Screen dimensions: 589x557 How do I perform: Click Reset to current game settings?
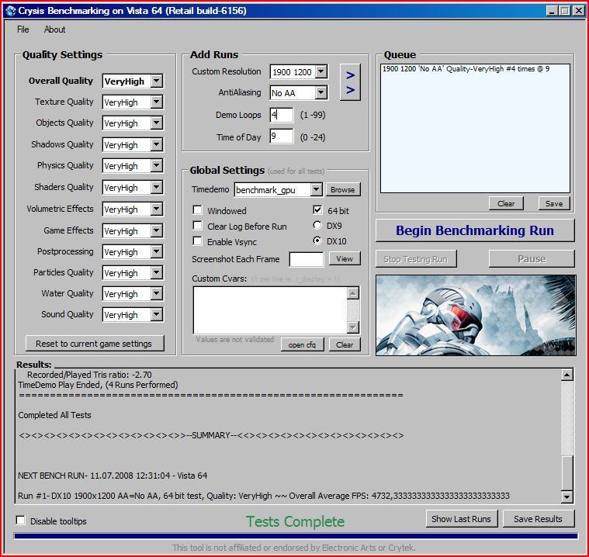pyautogui.click(x=94, y=344)
